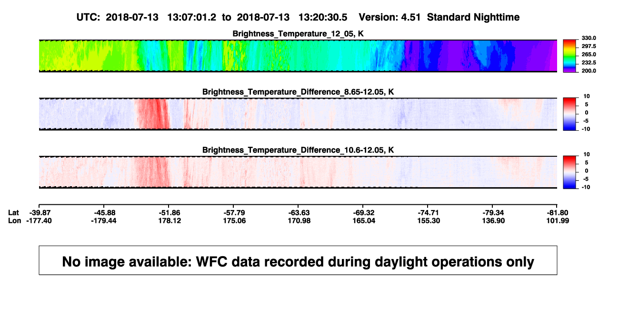Click latitude value -51.86

point(169,212)
